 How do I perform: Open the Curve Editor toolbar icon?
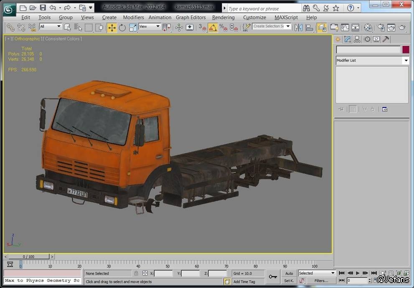[345, 28]
